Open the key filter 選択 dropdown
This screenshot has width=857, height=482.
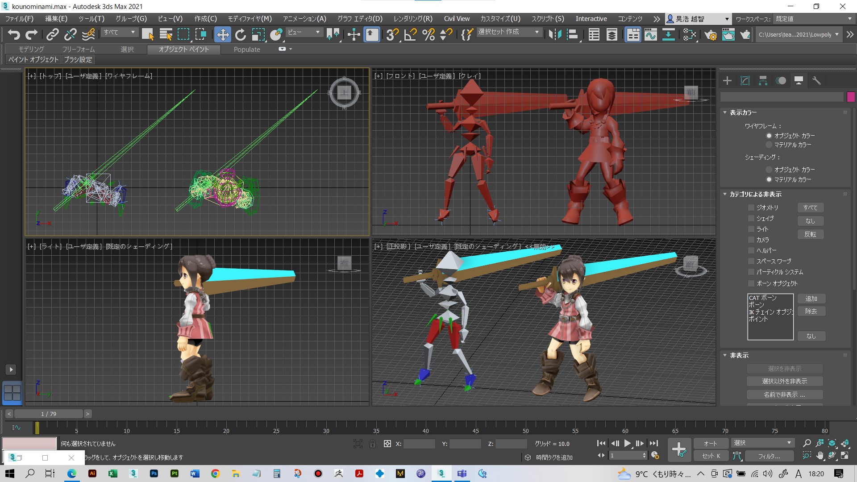(762, 443)
